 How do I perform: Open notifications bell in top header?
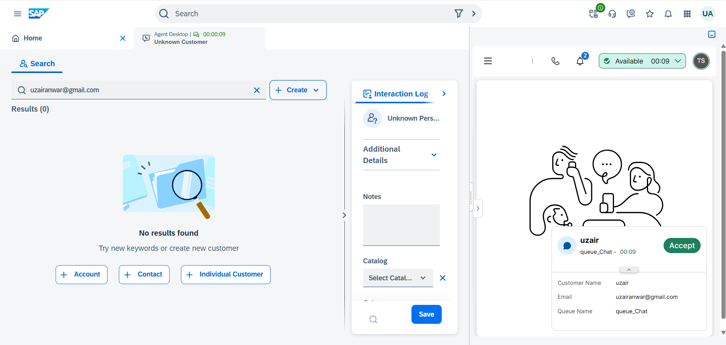coord(668,14)
